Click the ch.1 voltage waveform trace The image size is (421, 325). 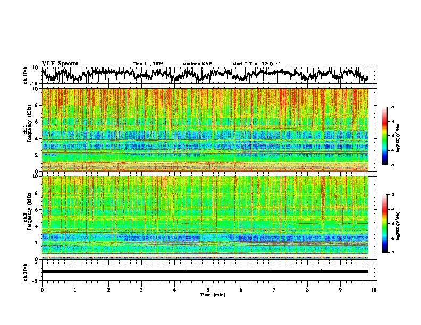point(205,75)
